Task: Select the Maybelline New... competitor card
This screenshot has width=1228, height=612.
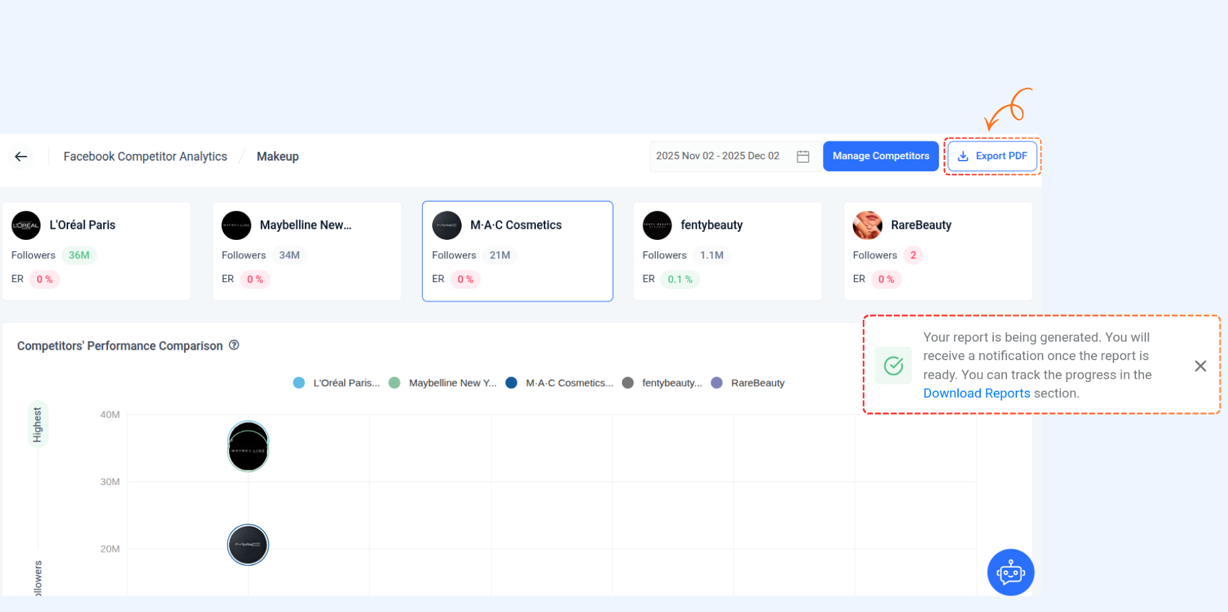Action: pyautogui.click(x=307, y=251)
